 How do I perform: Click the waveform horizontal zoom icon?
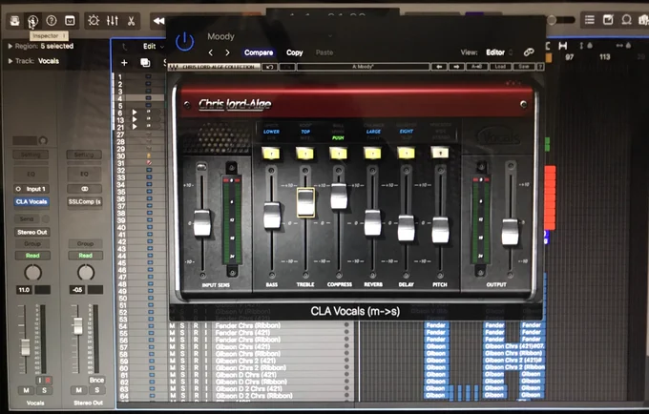563,46
